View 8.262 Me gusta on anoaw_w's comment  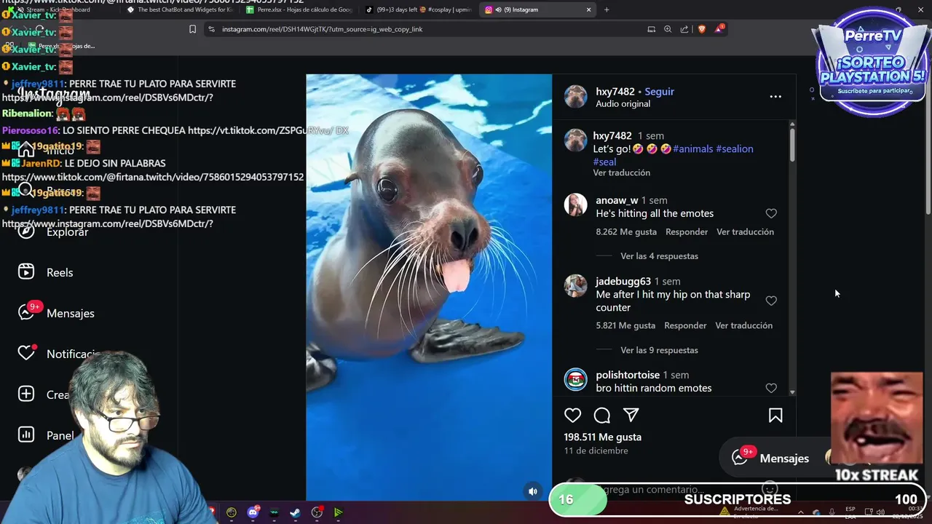click(626, 231)
